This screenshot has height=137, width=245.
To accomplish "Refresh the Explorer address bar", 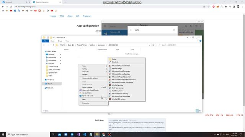I will (153, 45).
